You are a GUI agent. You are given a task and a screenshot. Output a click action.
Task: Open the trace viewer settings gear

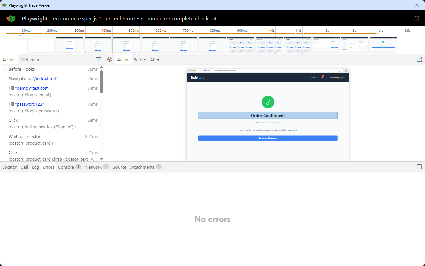click(x=417, y=18)
